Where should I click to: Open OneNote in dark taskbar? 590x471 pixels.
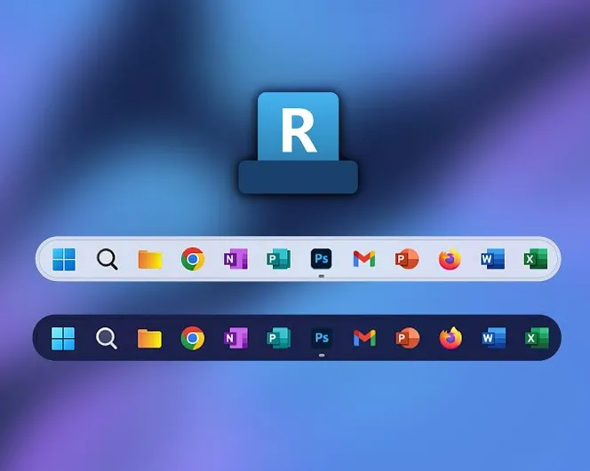(236, 338)
